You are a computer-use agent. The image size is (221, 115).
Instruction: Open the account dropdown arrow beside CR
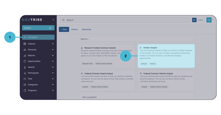213,20
